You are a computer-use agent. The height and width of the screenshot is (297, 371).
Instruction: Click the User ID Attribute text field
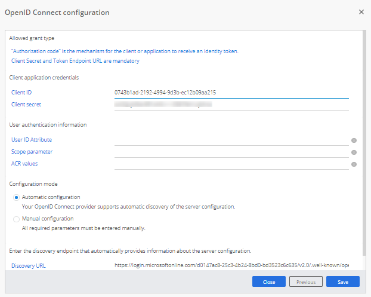point(231,140)
